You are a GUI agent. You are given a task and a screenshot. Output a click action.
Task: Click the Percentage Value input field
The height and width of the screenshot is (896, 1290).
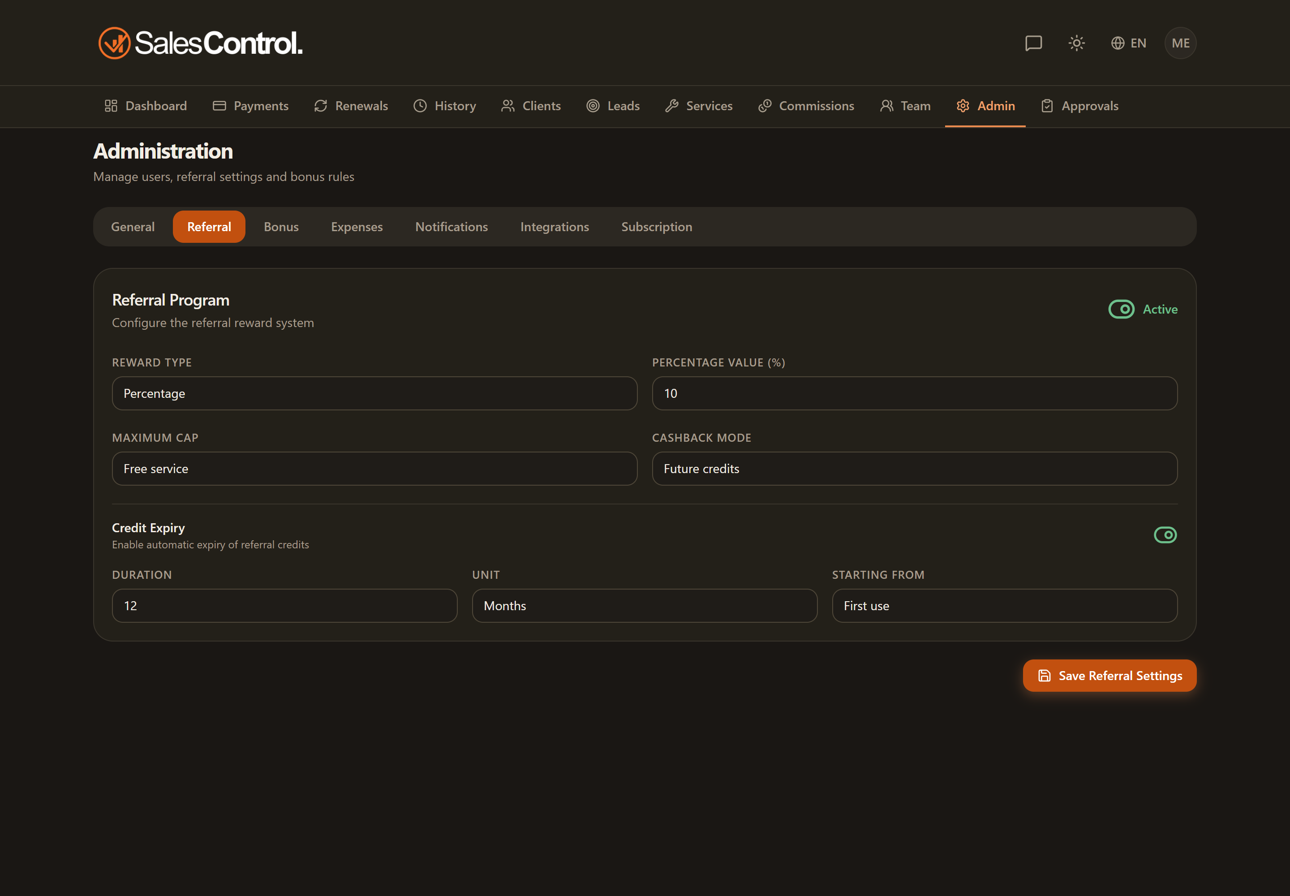[915, 393]
